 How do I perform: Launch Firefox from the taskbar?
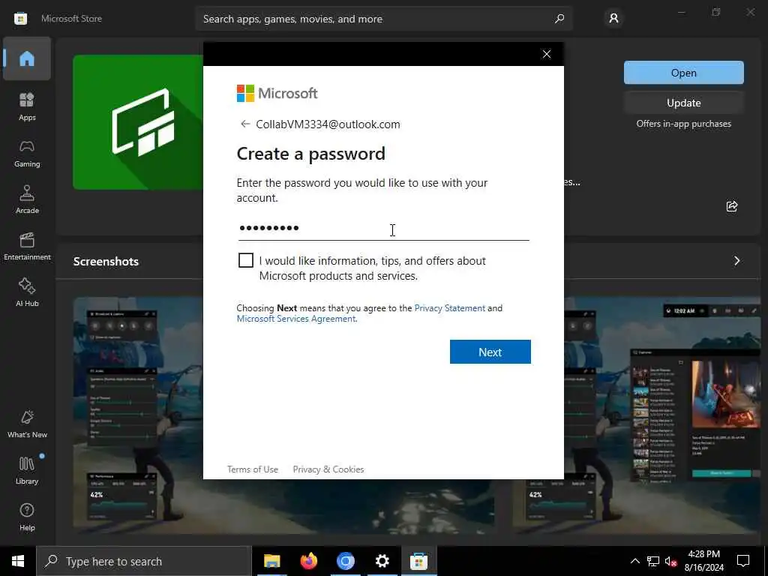[x=308, y=561]
